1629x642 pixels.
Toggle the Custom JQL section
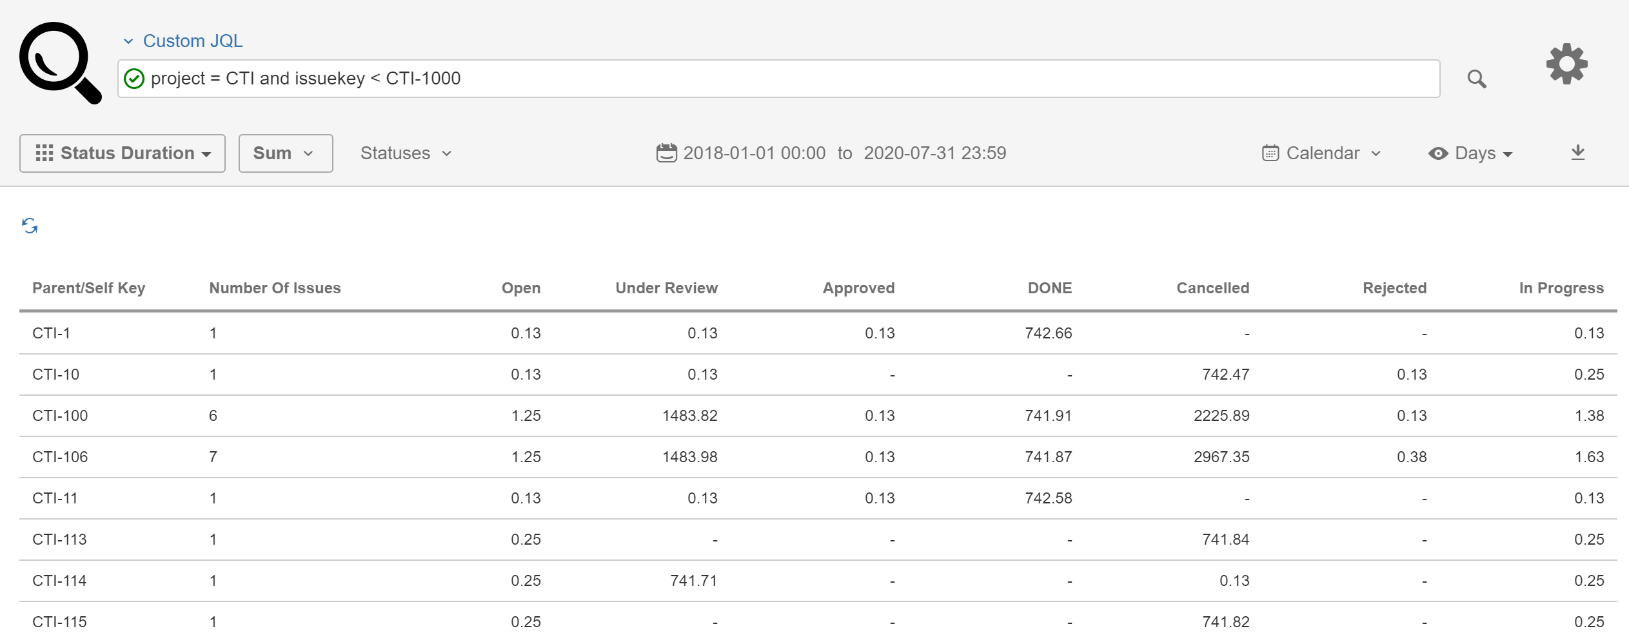(130, 40)
